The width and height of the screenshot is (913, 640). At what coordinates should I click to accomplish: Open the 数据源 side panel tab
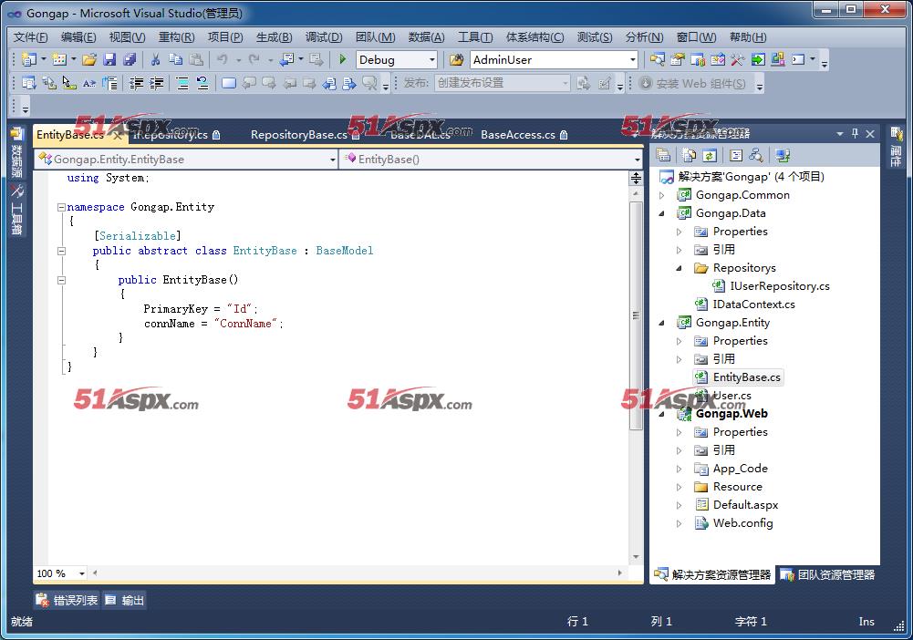point(16,153)
